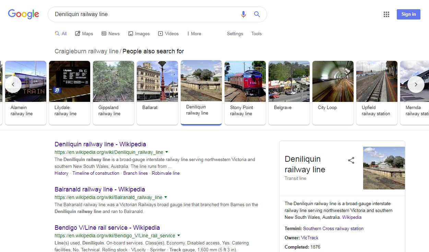Click the 'Completed: 1876' text
The image size is (429, 252).
pyautogui.click(x=302, y=247)
